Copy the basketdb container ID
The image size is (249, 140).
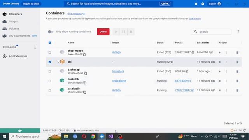(85, 83)
